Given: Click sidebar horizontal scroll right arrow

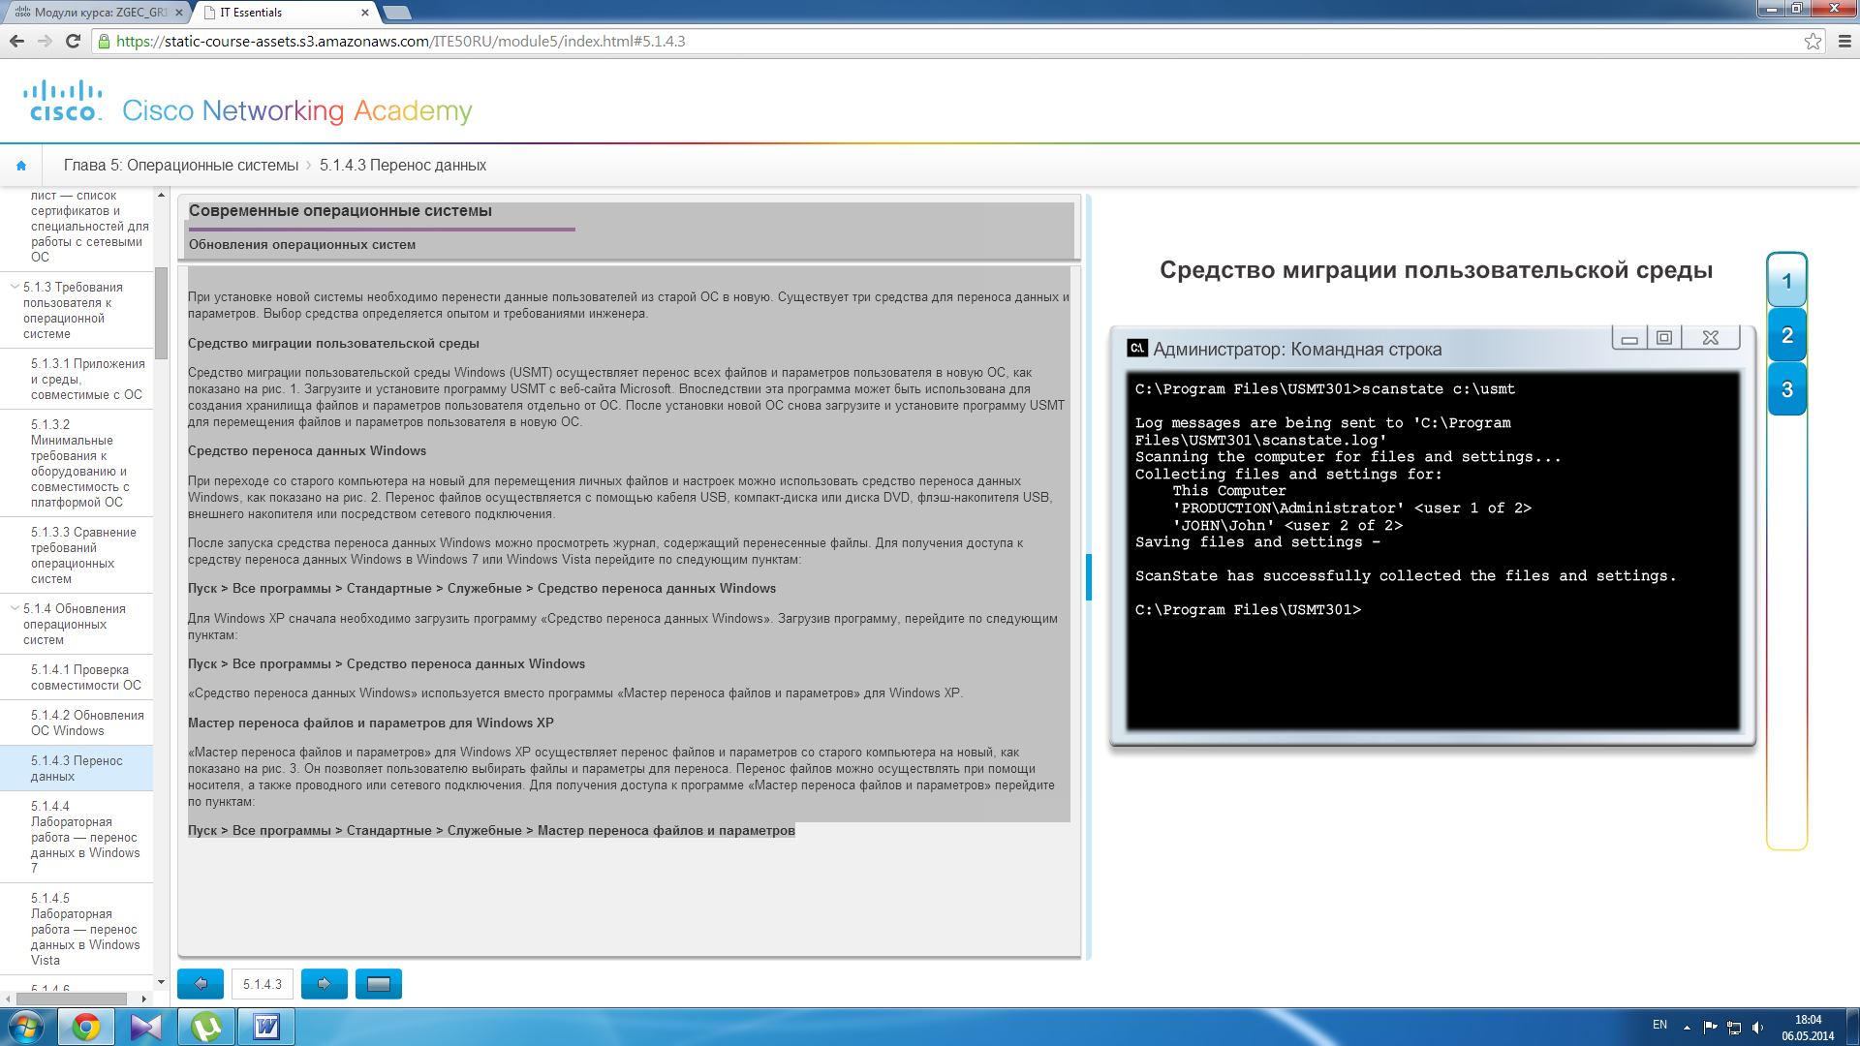Looking at the screenshot, I should point(144,999).
